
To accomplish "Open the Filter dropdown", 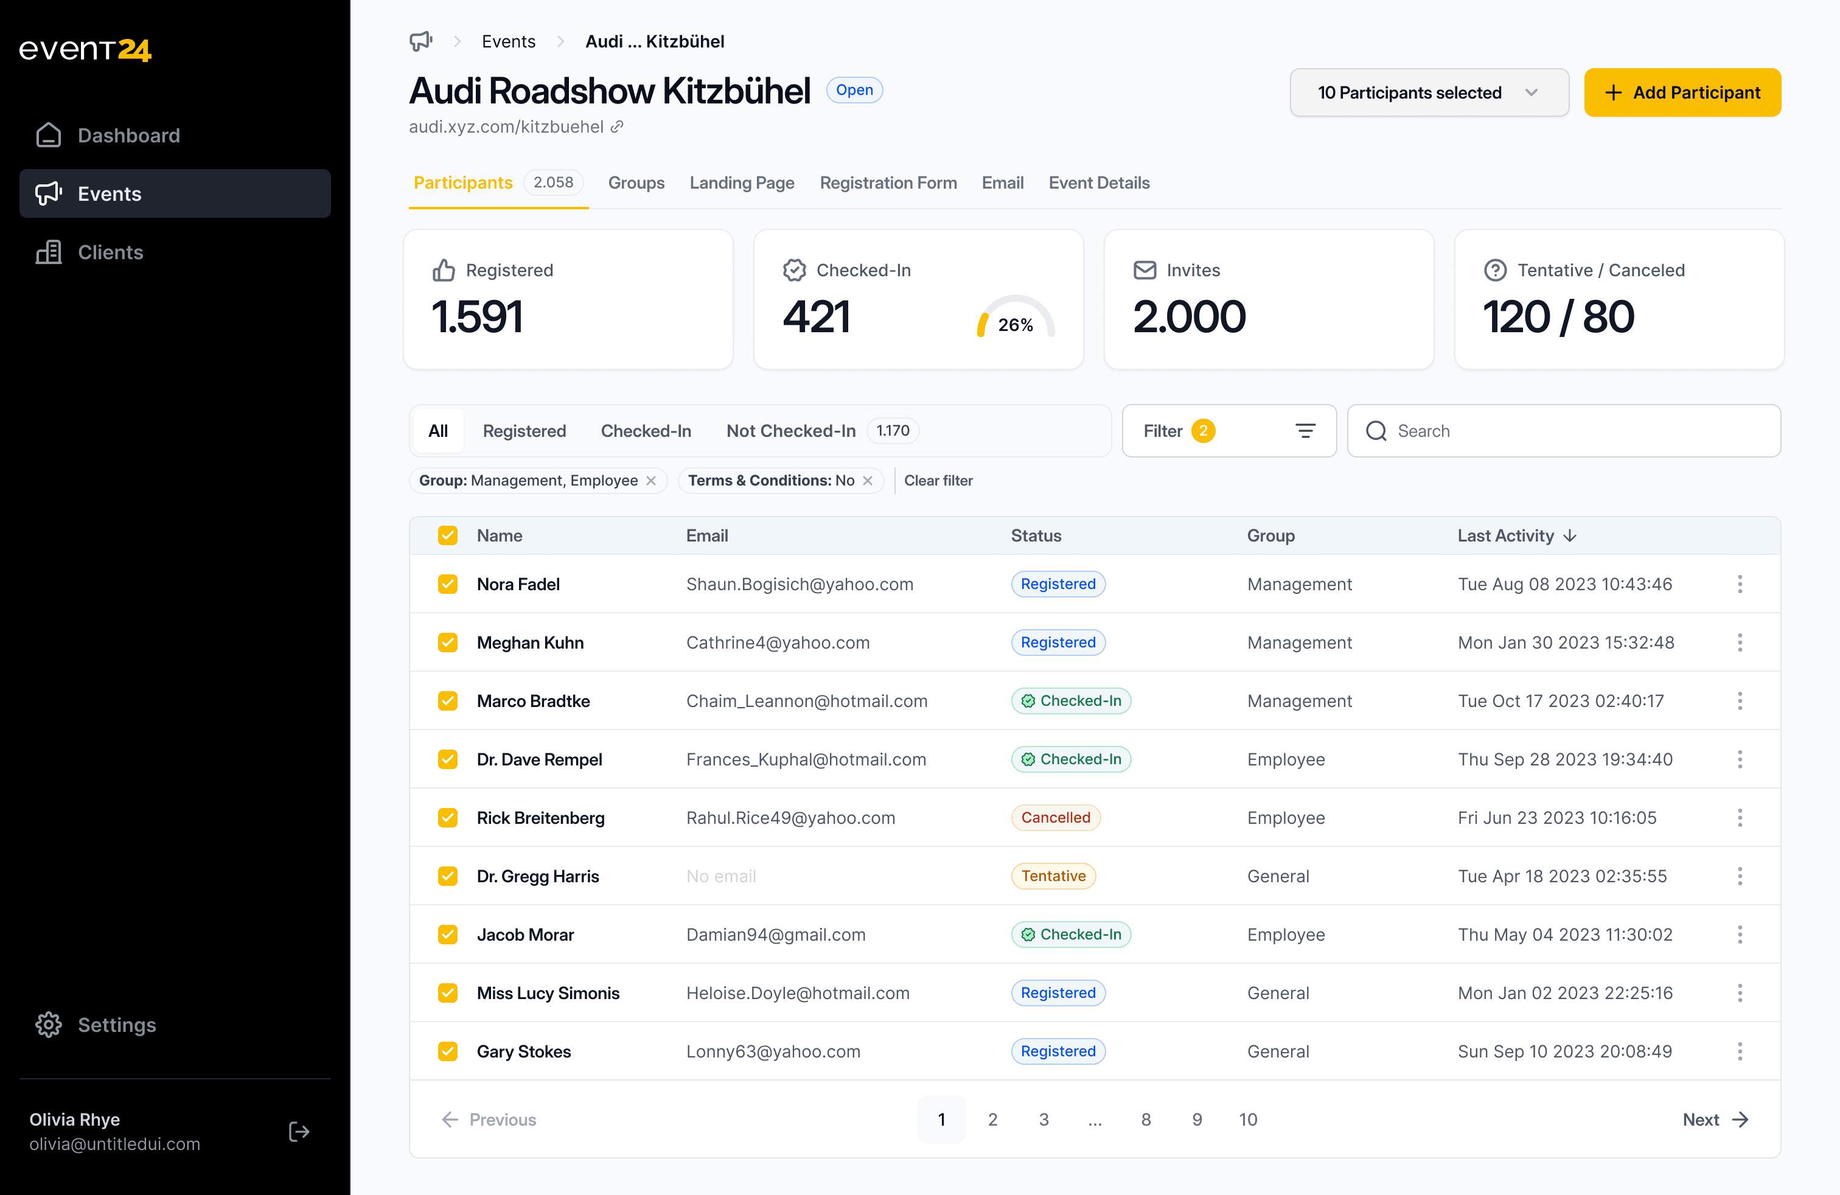I will click(x=1228, y=431).
